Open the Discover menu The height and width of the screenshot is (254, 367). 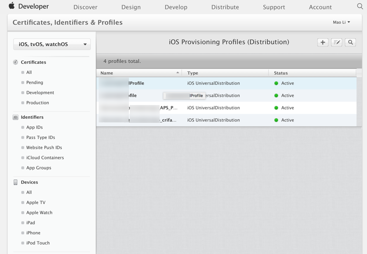[85, 7]
